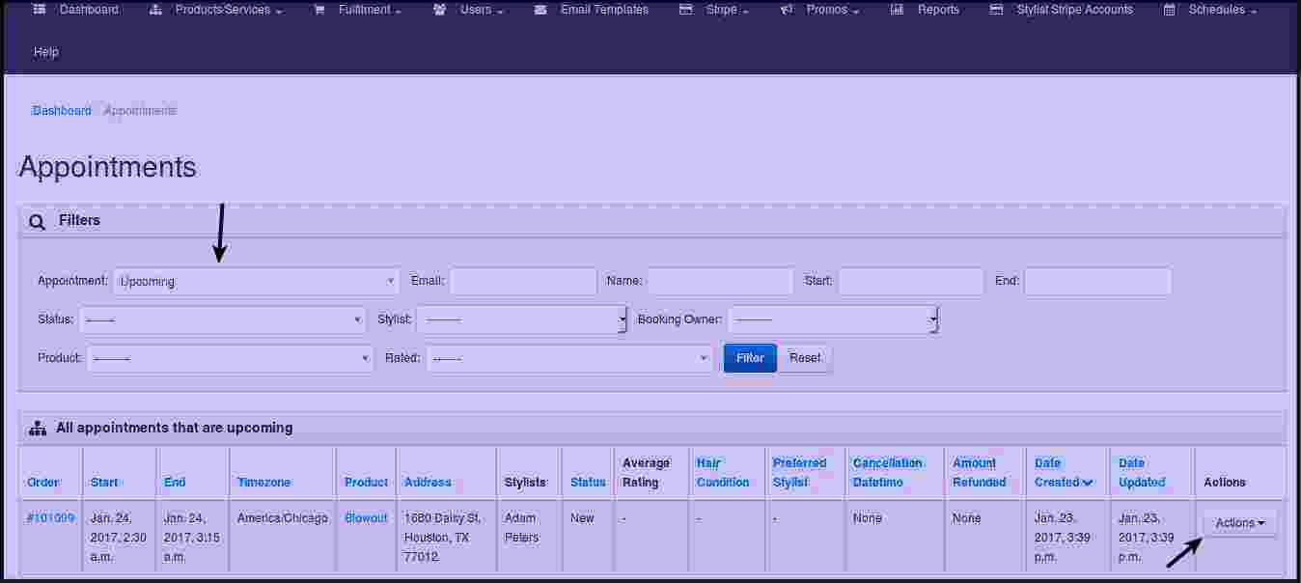Sort by Preferred Stylist column
Image resolution: width=1301 pixels, height=583 pixels.
click(800, 473)
